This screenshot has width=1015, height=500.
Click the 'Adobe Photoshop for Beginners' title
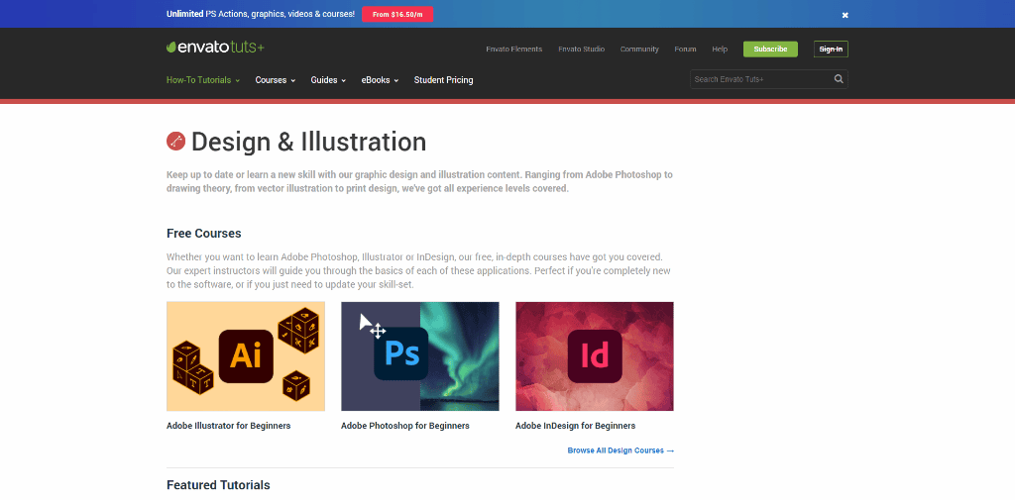coord(405,426)
